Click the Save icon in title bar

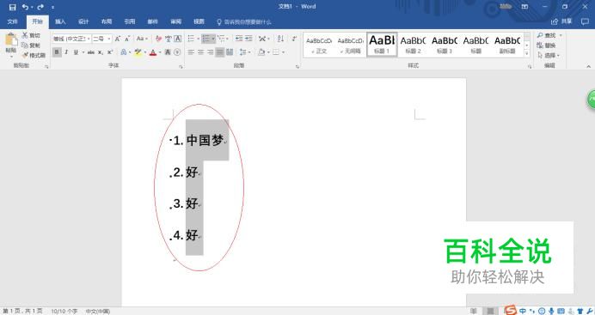[x=13, y=7]
